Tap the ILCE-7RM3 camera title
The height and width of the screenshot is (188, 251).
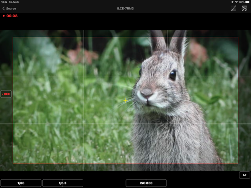125,9
